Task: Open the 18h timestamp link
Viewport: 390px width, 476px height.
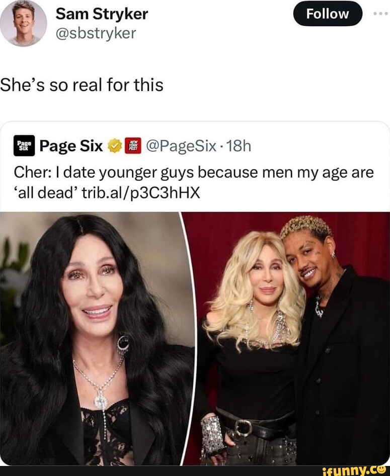Action: click(x=239, y=146)
